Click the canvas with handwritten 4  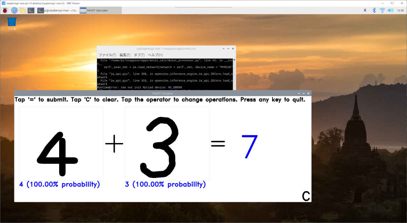click(x=61, y=144)
